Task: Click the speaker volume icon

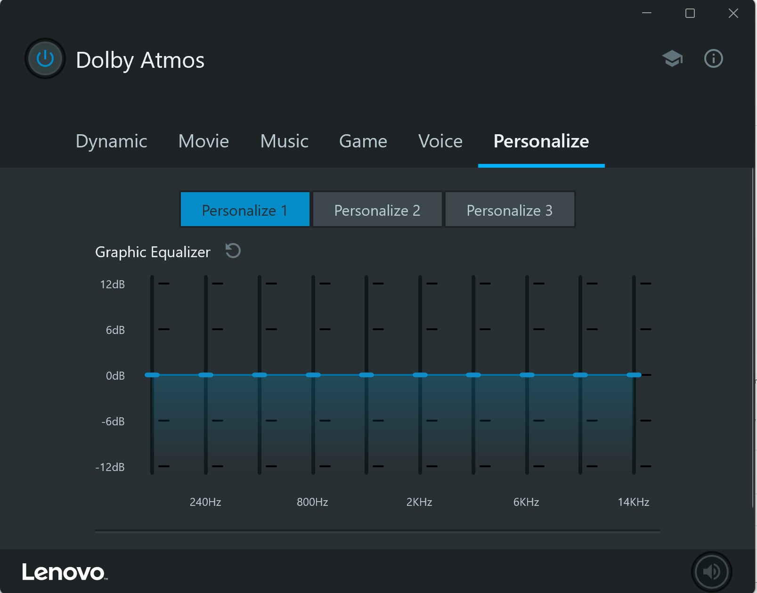Action: point(711,571)
